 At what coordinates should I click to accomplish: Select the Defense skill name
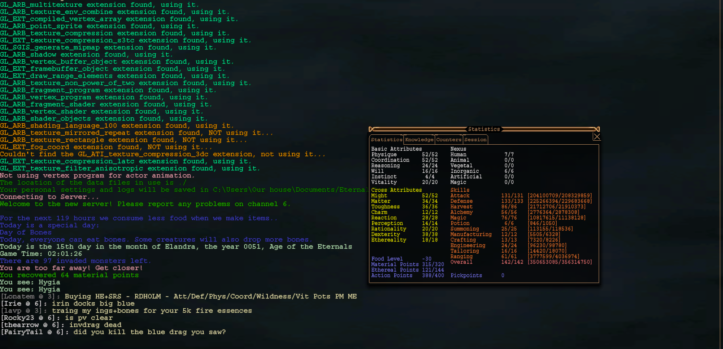[461, 201]
